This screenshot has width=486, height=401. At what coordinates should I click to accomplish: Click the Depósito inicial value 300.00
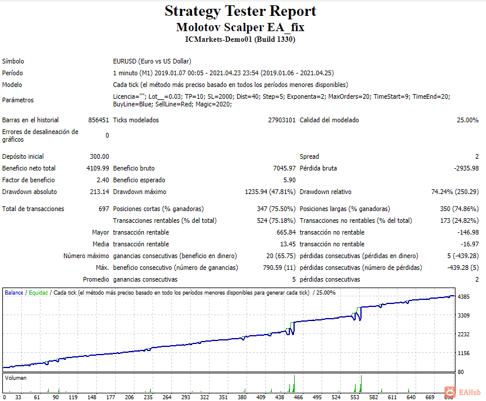pos(100,156)
